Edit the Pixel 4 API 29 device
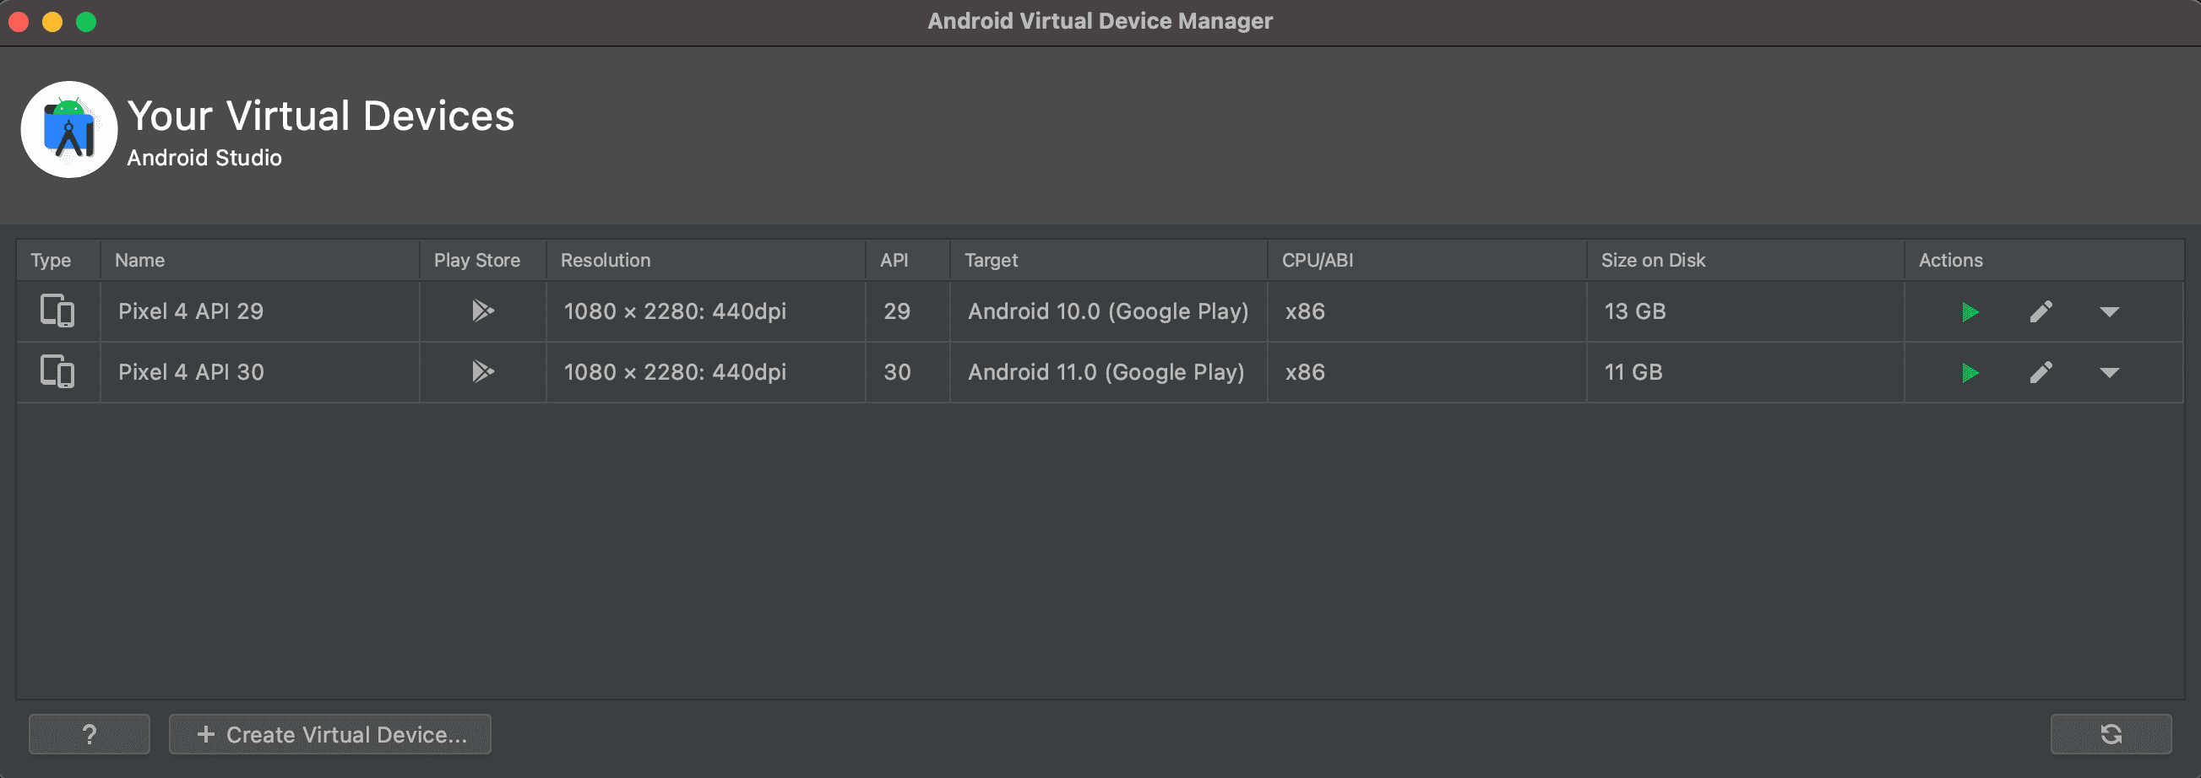The image size is (2201, 778). pos(2041,311)
